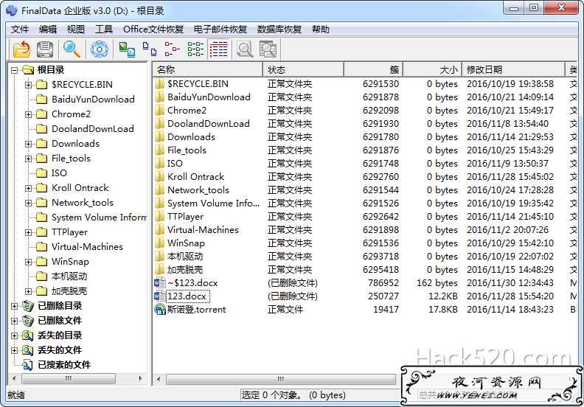Click the 已搜索的文件 document icon
This screenshot has height=407, width=584.
[x=28, y=365]
